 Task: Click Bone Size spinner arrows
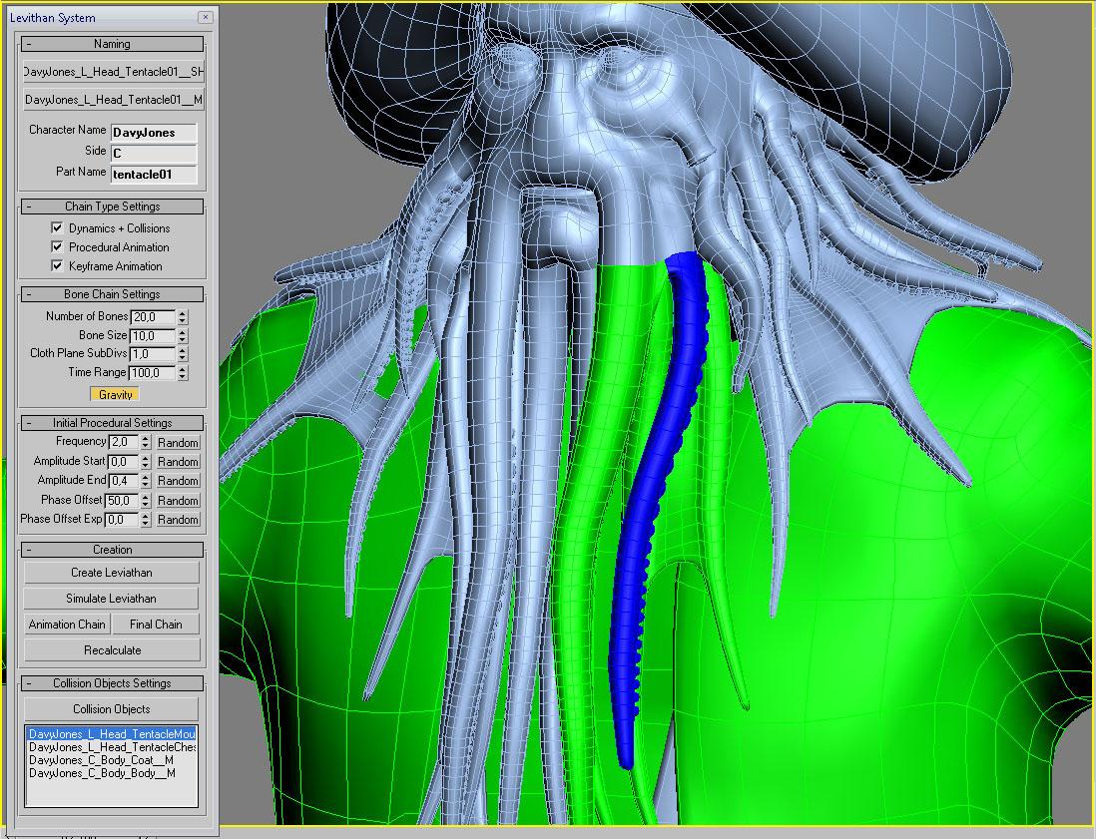point(183,335)
